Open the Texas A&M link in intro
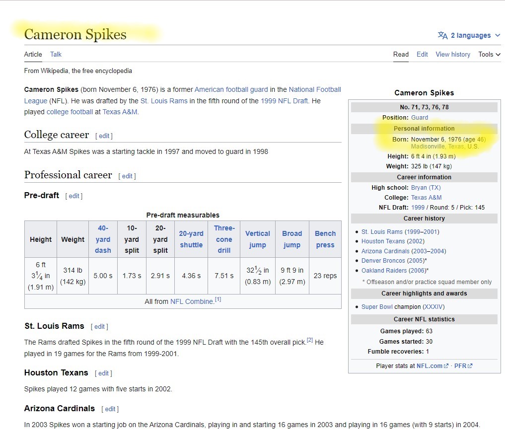 [120, 112]
